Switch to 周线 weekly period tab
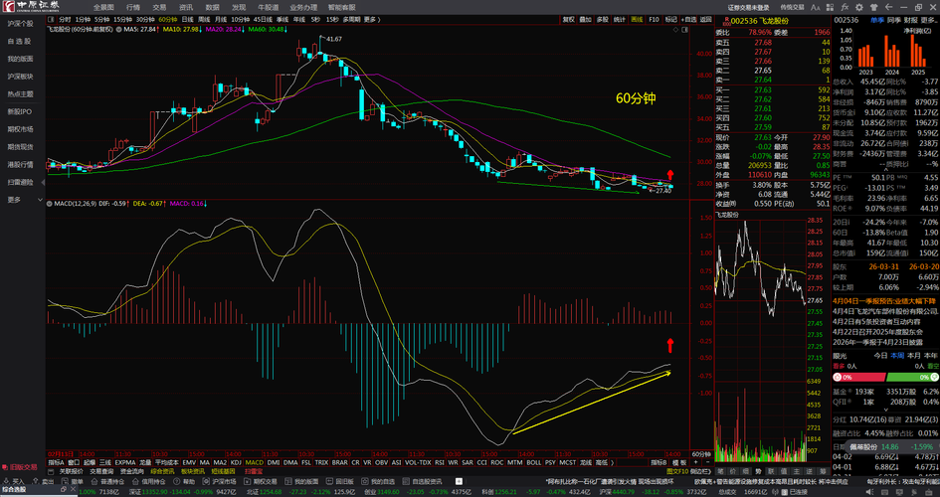 [x=203, y=20]
